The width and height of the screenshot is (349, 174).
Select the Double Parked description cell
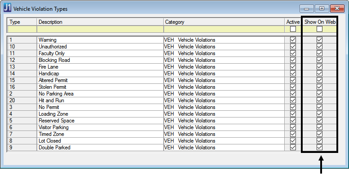(100, 148)
